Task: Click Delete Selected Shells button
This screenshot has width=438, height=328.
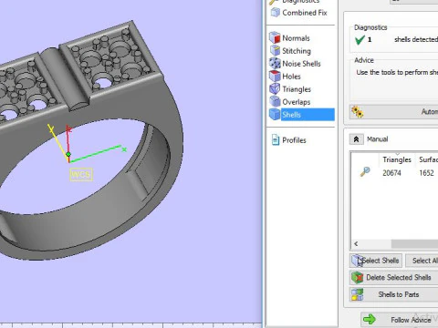Action: tap(394, 277)
